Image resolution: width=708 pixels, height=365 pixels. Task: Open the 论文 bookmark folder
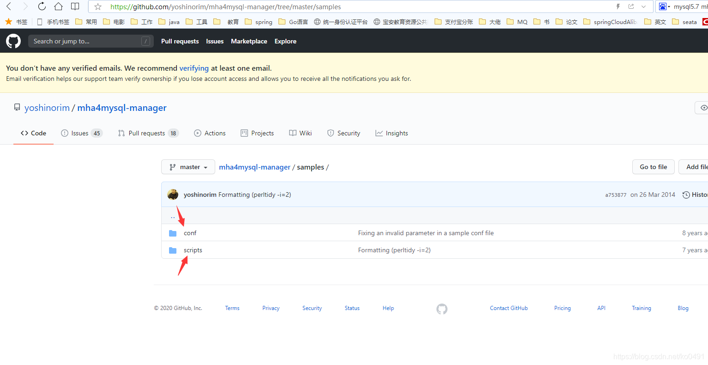[567, 22]
